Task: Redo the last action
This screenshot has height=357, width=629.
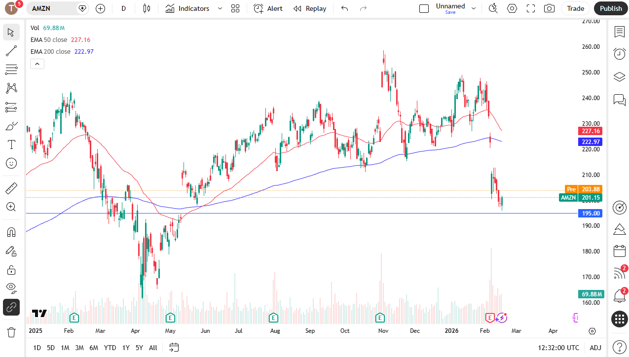Action: click(363, 8)
